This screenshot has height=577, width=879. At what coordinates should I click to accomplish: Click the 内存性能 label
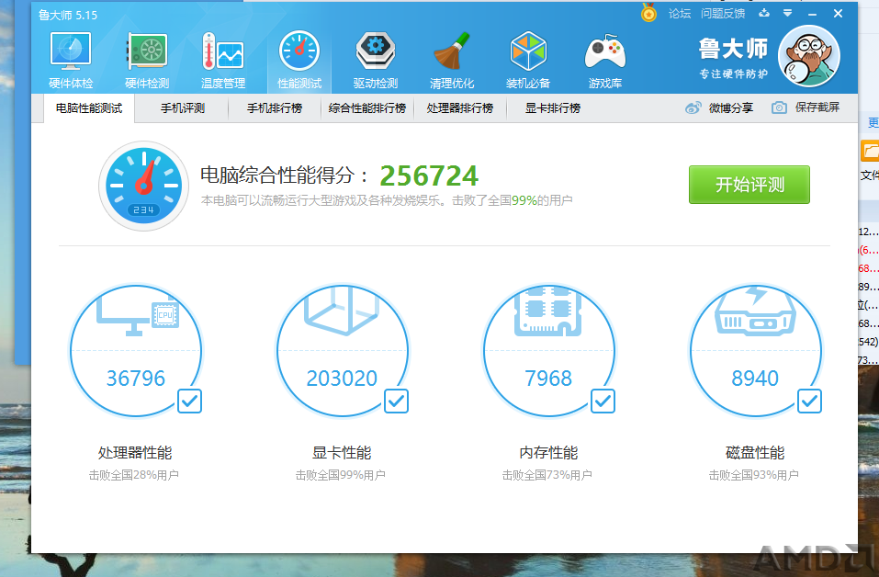548,453
